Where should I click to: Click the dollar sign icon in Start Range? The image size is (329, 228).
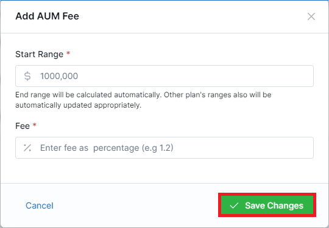pos(27,76)
